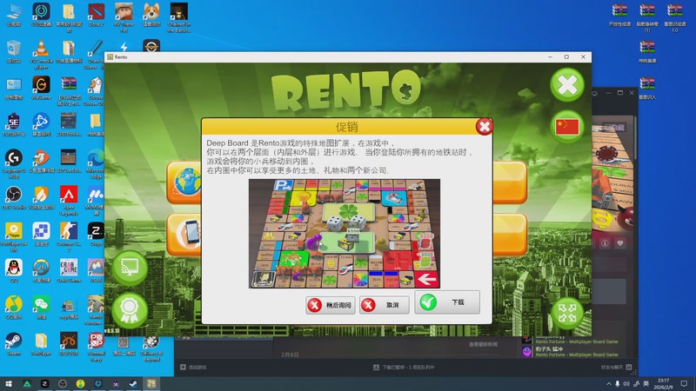Click 下载已暂停 downloads status in Steam
Screen dimensions: 696x391
pyautogui.click(x=404, y=367)
